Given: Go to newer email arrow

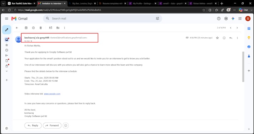Looking at the screenshot, I should pyautogui.click(x=231, y=28).
